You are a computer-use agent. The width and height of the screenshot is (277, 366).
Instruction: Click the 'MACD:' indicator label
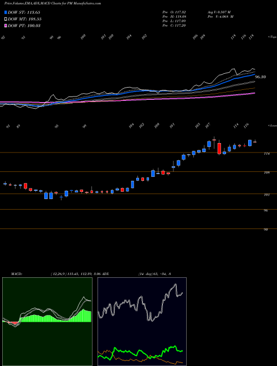16,273
